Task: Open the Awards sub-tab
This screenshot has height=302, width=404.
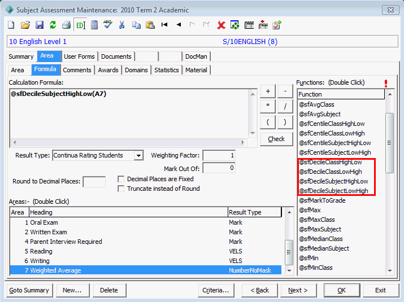Action: 108,70
